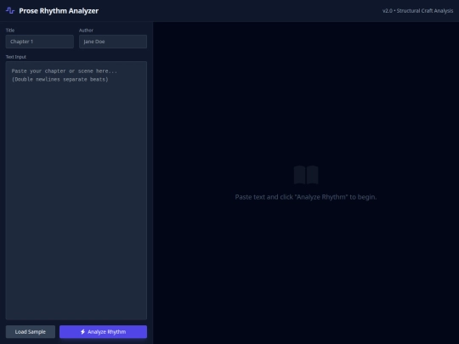
Task: Click the Analyze Rhythm button
Action: [103, 332]
